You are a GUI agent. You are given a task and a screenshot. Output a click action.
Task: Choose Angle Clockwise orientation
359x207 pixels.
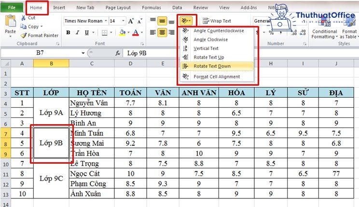(217, 39)
